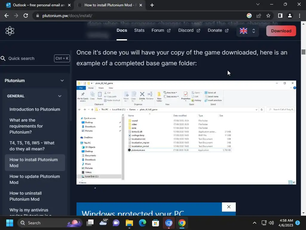Open the Stats page

139,30
